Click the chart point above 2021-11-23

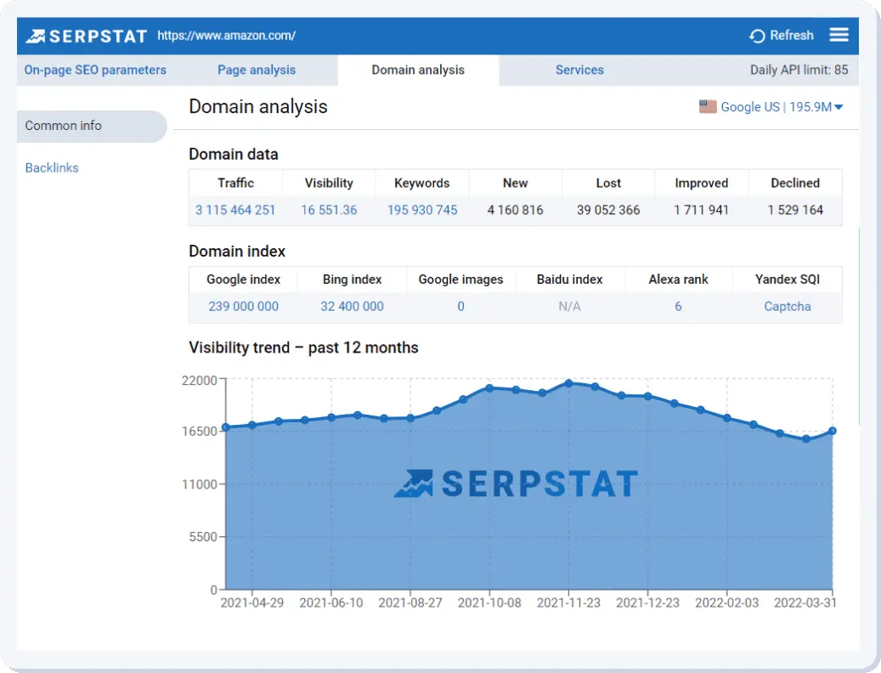(568, 383)
